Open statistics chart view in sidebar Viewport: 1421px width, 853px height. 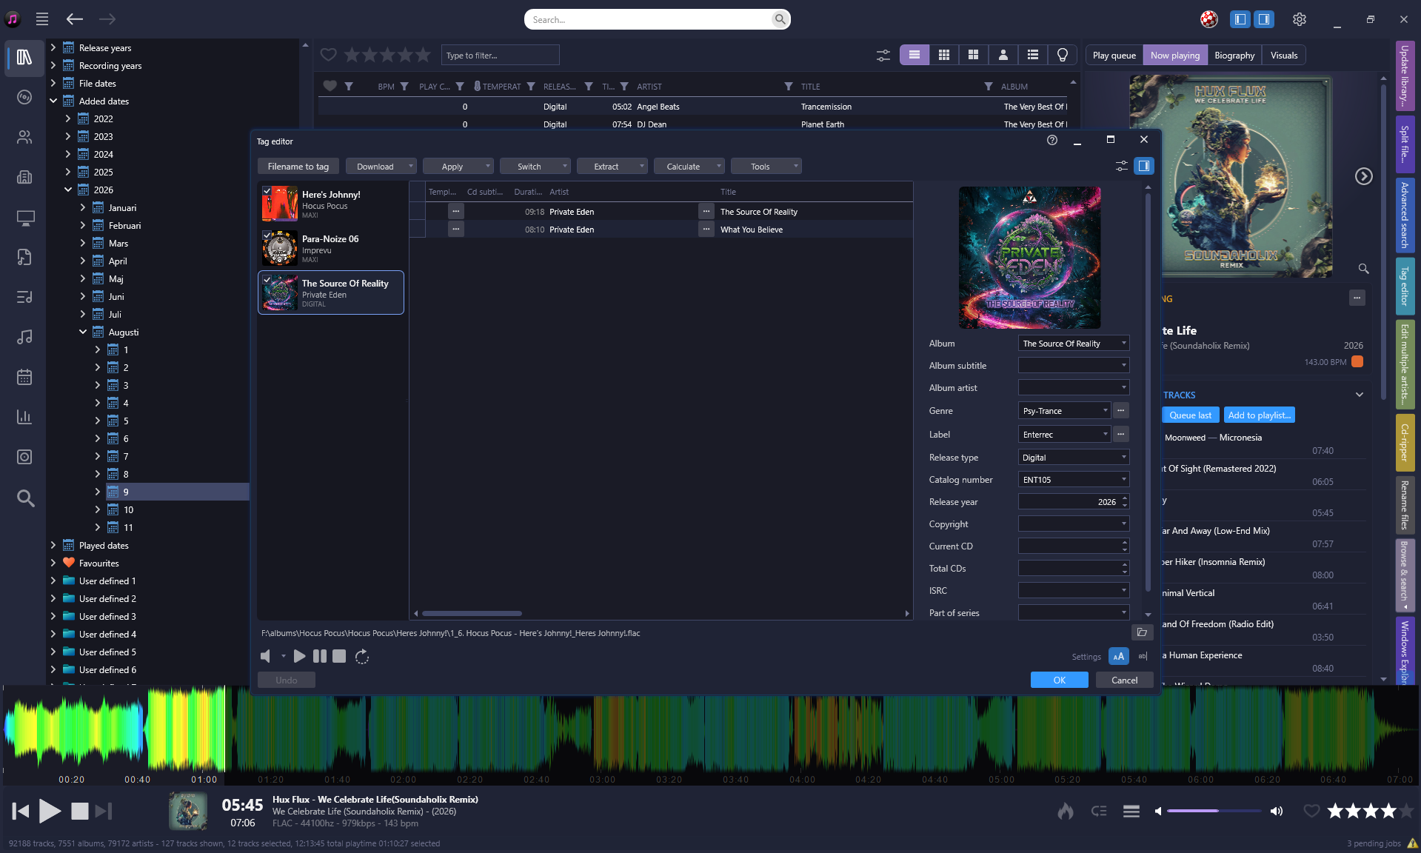(24, 417)
